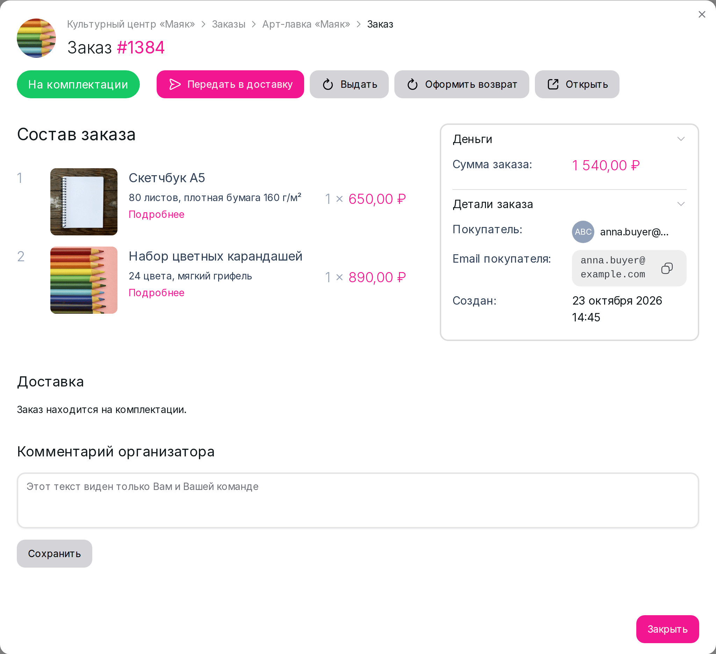
Task: Click creation date 23 октября 2026 14:45
Action: [x=617, y=309]
